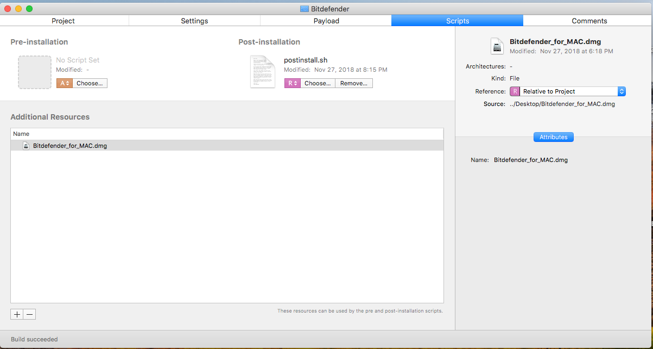
Task: Click the Kind value 'File'
Action: point(514,78)
